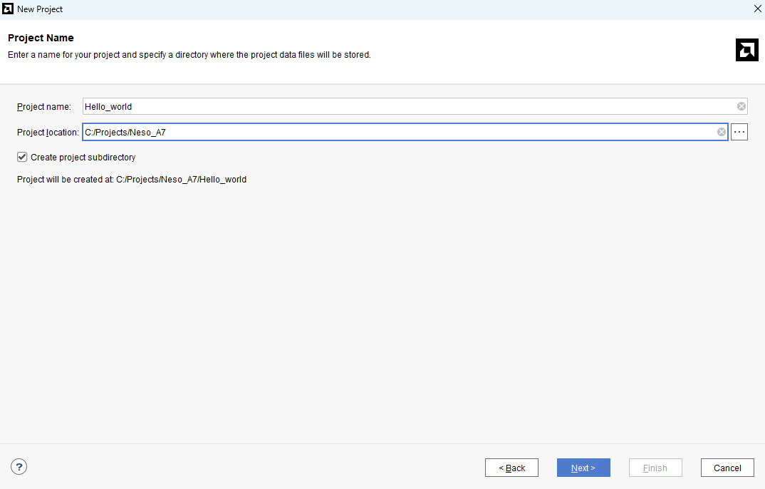The height and width of the screenshot is (489, 765).
Task: Go to next step with Next button
Action: pyautogui.click(x=583, y=468)
